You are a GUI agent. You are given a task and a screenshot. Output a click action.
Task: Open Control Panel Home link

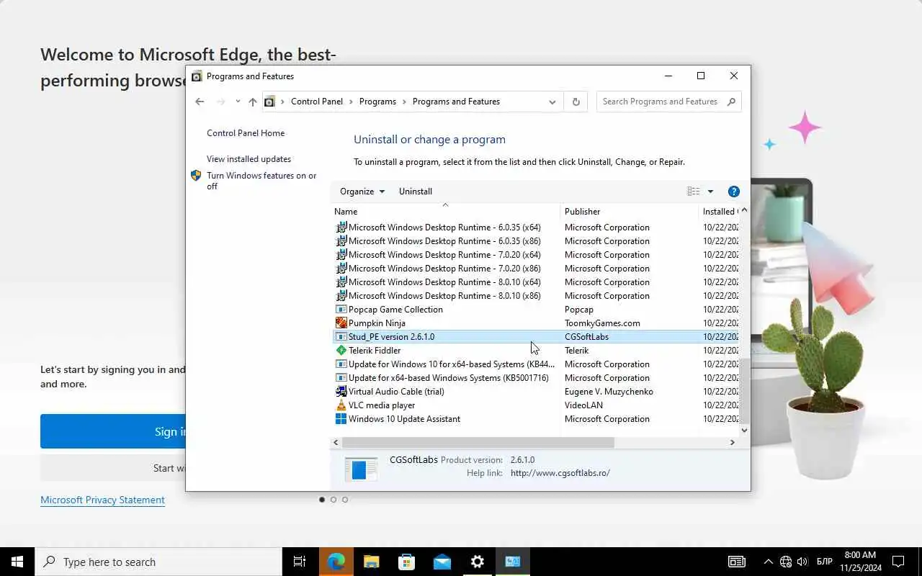click(x=246, y=133)
